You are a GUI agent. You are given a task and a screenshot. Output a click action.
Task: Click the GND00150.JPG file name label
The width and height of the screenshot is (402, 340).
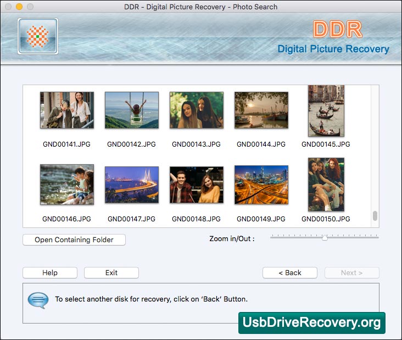pyautogui.click(x=326, y=219)
